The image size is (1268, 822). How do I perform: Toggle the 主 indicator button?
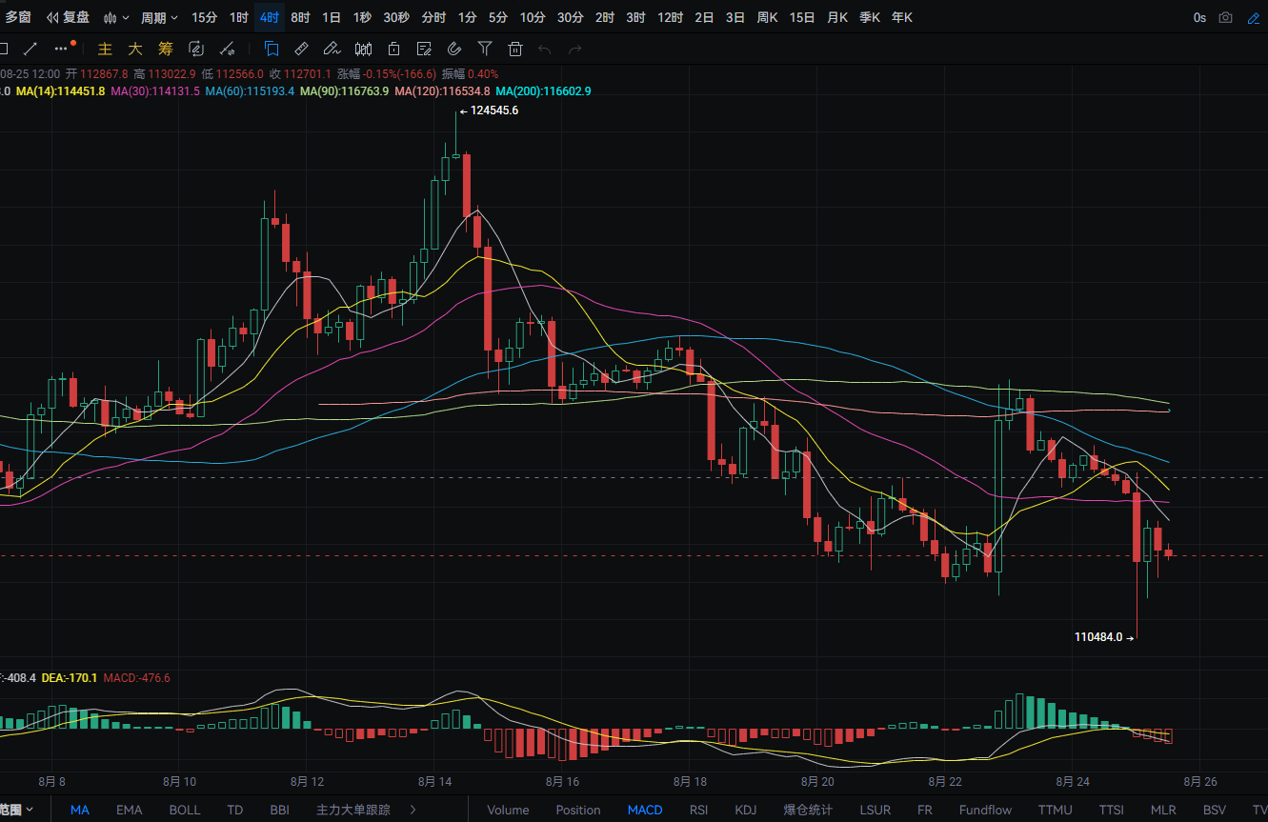[105, 49]
